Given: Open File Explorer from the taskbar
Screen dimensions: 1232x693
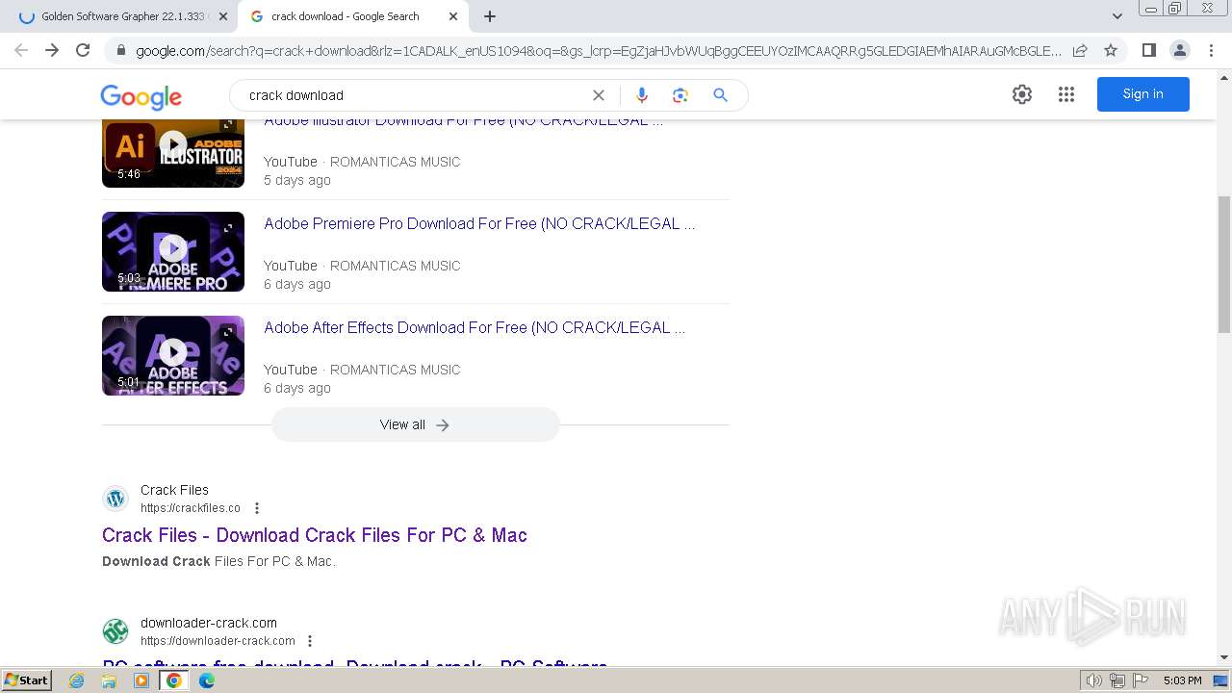Looking at the screenshot, I should (109, 680).
